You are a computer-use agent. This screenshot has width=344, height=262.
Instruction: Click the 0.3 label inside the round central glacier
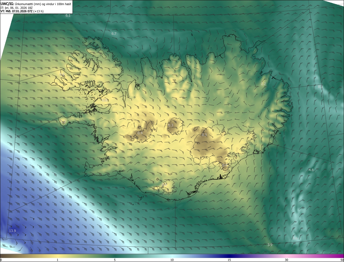point(171,125)
